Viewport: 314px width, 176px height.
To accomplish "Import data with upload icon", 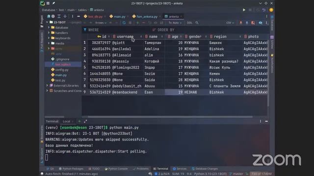I will click(x=247, y=23).
